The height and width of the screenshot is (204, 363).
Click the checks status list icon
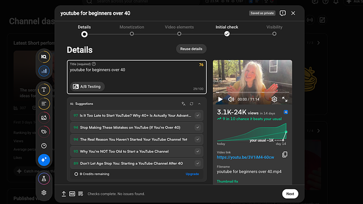click(81, 194)
